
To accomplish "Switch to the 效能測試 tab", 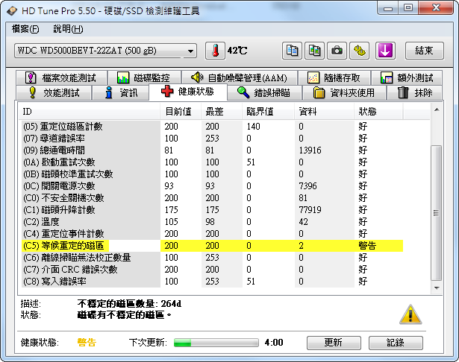I will pos(54,93).
